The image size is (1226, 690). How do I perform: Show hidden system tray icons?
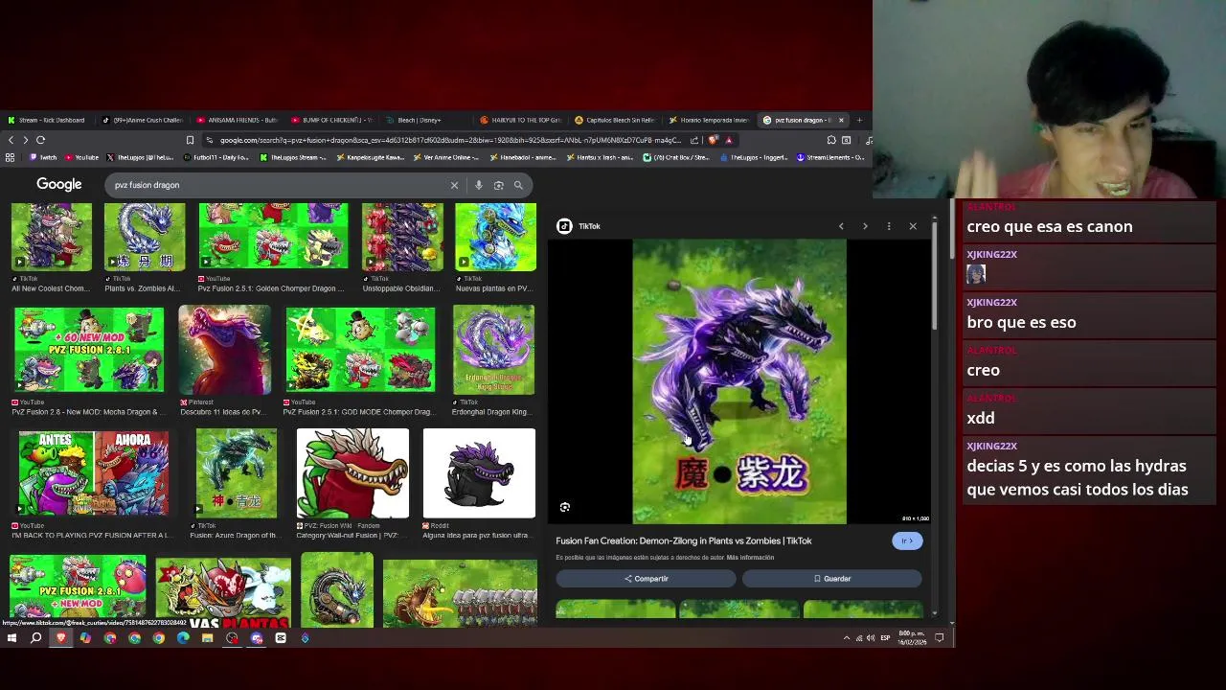846,637
